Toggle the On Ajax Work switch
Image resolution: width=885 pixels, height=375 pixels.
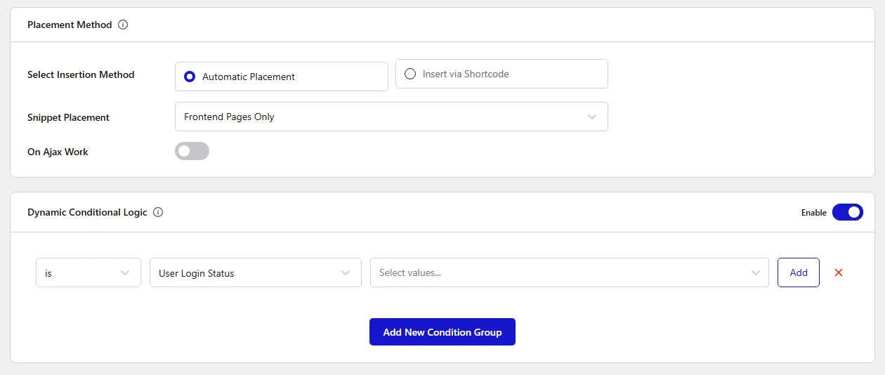coord(192,151)
